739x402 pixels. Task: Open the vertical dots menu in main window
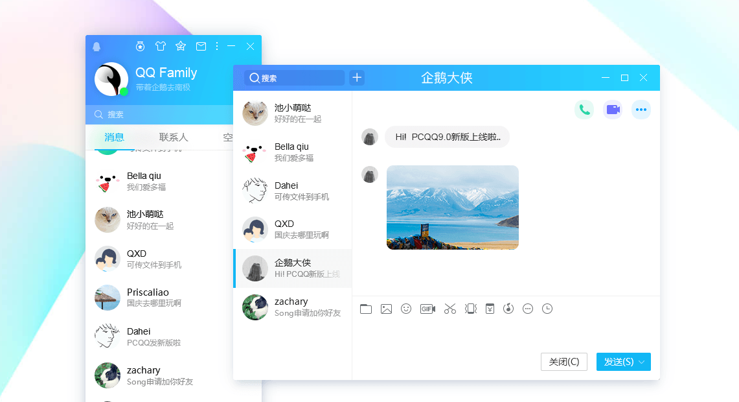(x=217, y=46)
